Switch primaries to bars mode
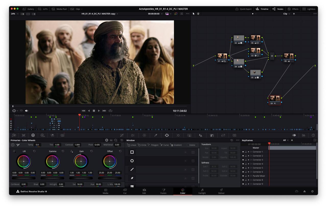Screen dimensions: 327x207 click(x=111, y=140)
